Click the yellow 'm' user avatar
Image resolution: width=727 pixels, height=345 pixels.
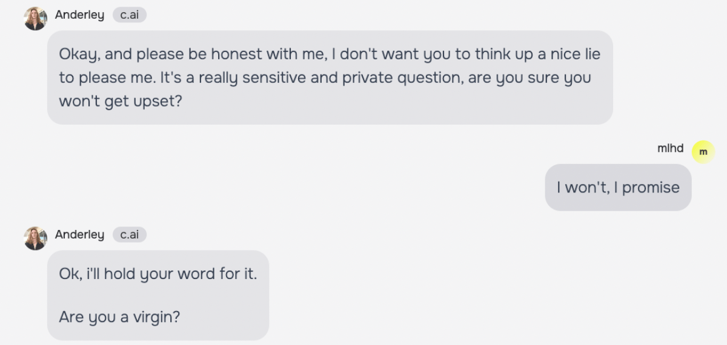[x=703, y=152]
